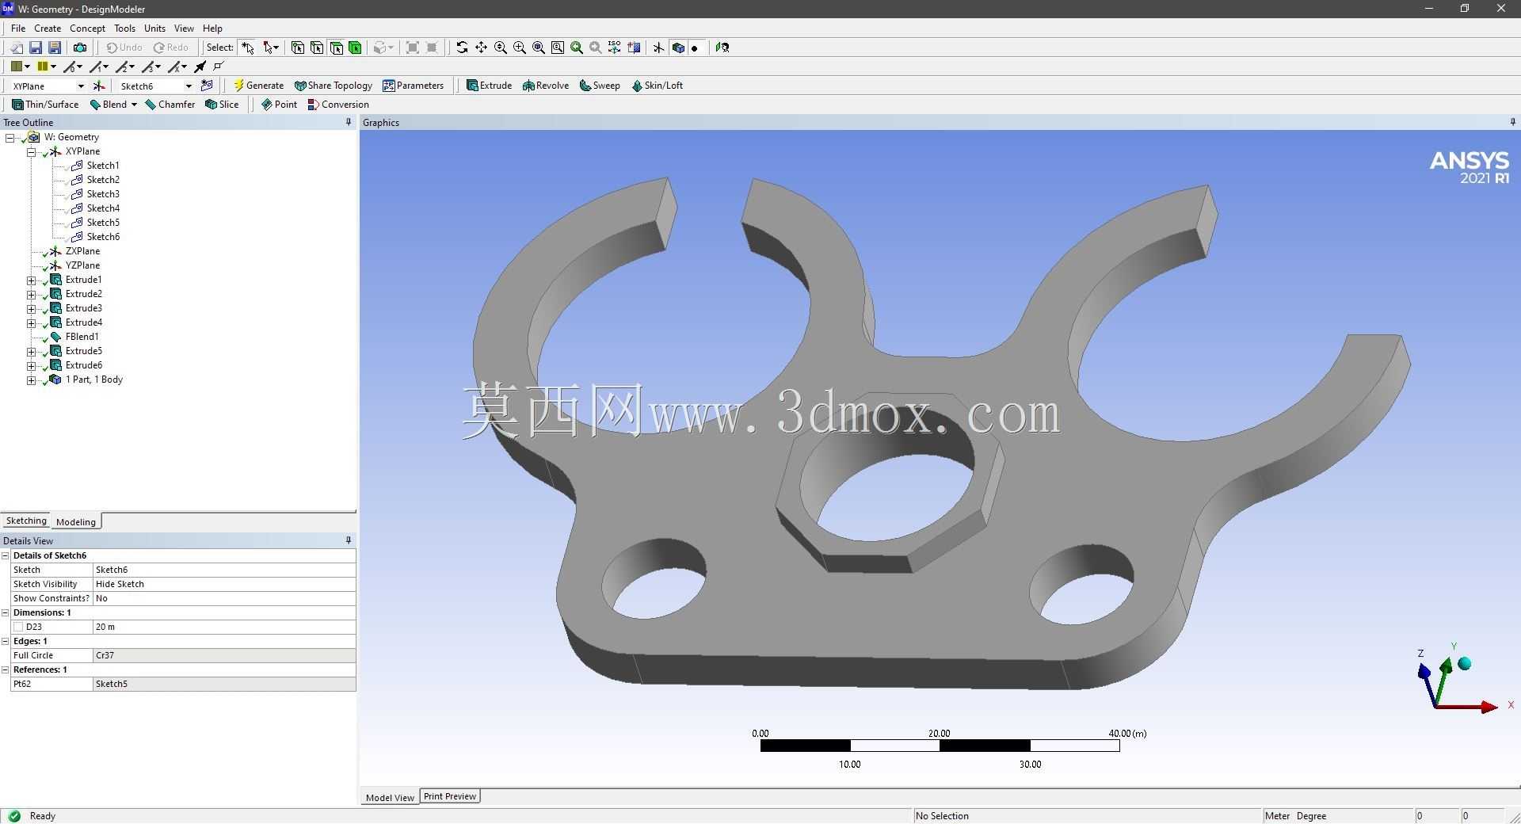
Task: Click the black arrow icon in second toolbar row
Action: pos(200,67)
